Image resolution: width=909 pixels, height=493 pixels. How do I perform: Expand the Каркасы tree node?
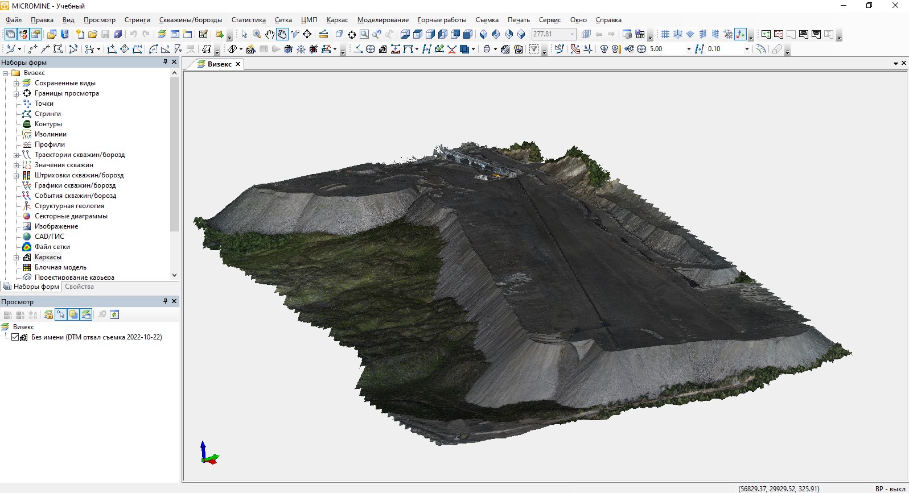17,258
